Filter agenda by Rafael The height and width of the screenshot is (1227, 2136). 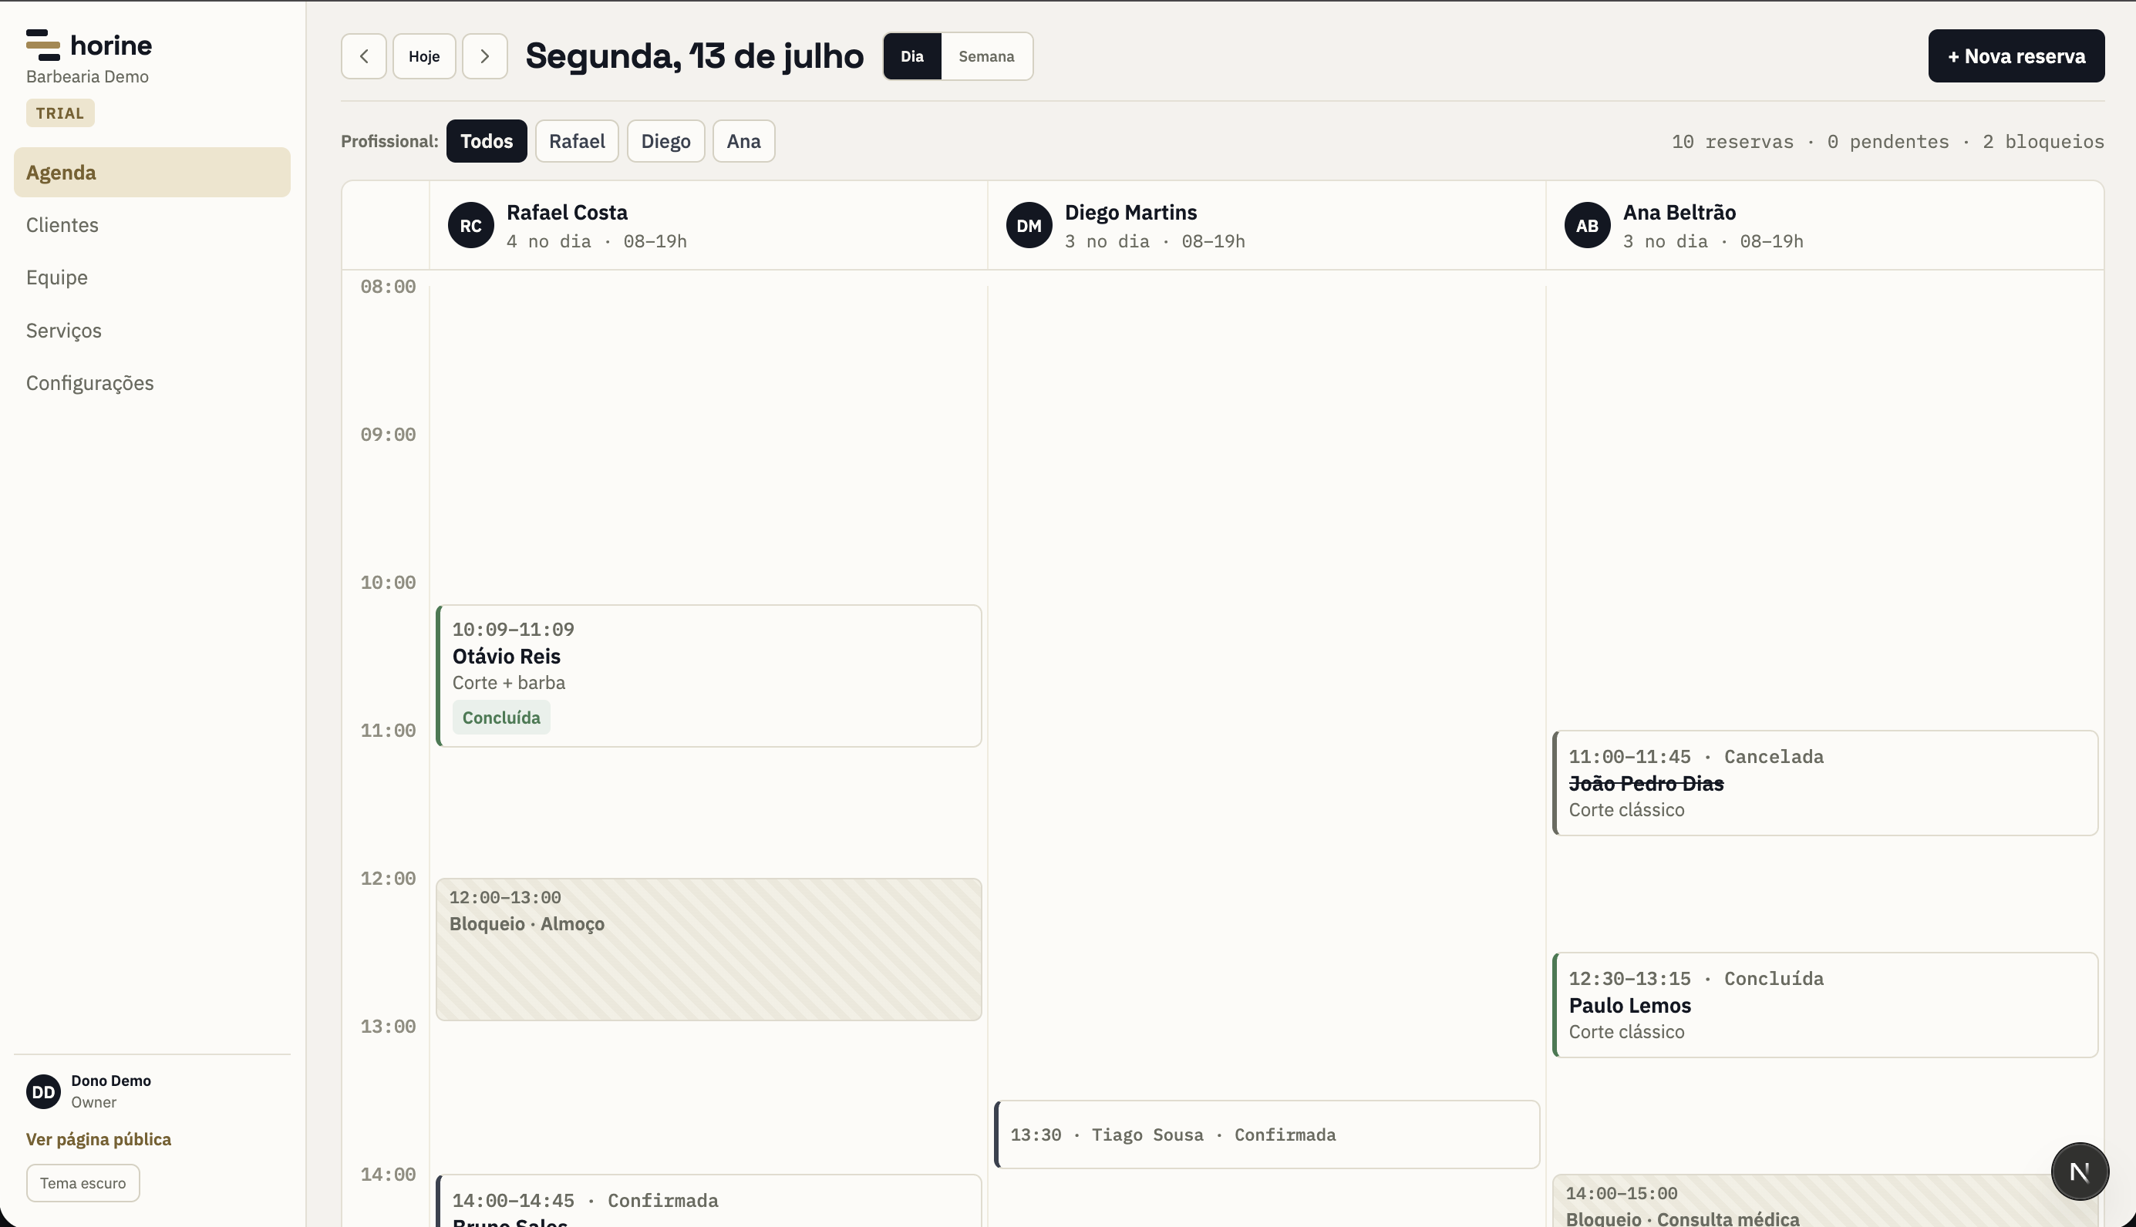[577, 141]
